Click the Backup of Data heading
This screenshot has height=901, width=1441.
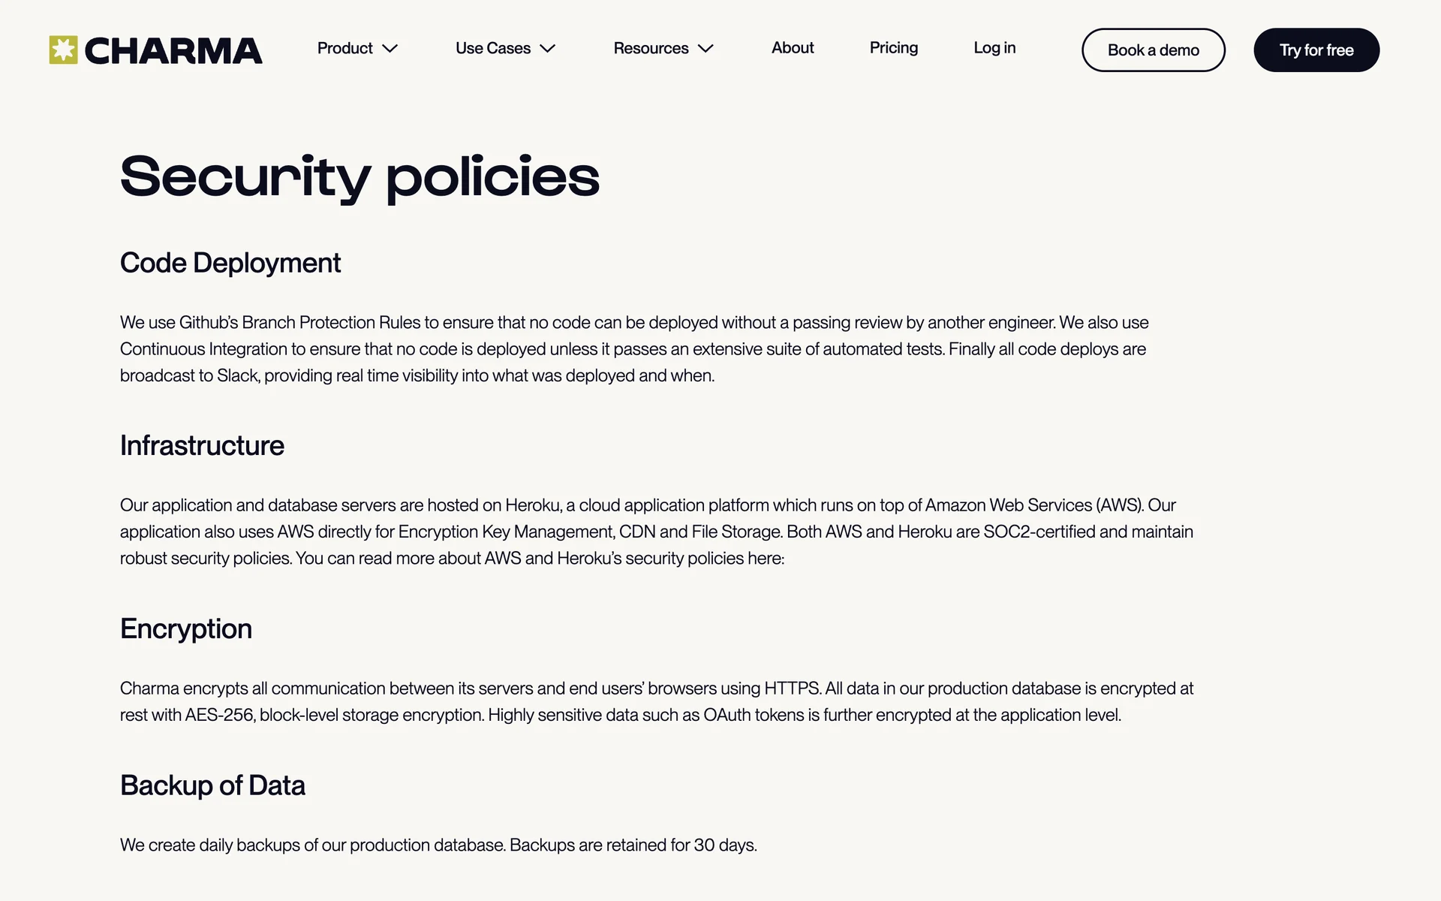coord(212,785)
